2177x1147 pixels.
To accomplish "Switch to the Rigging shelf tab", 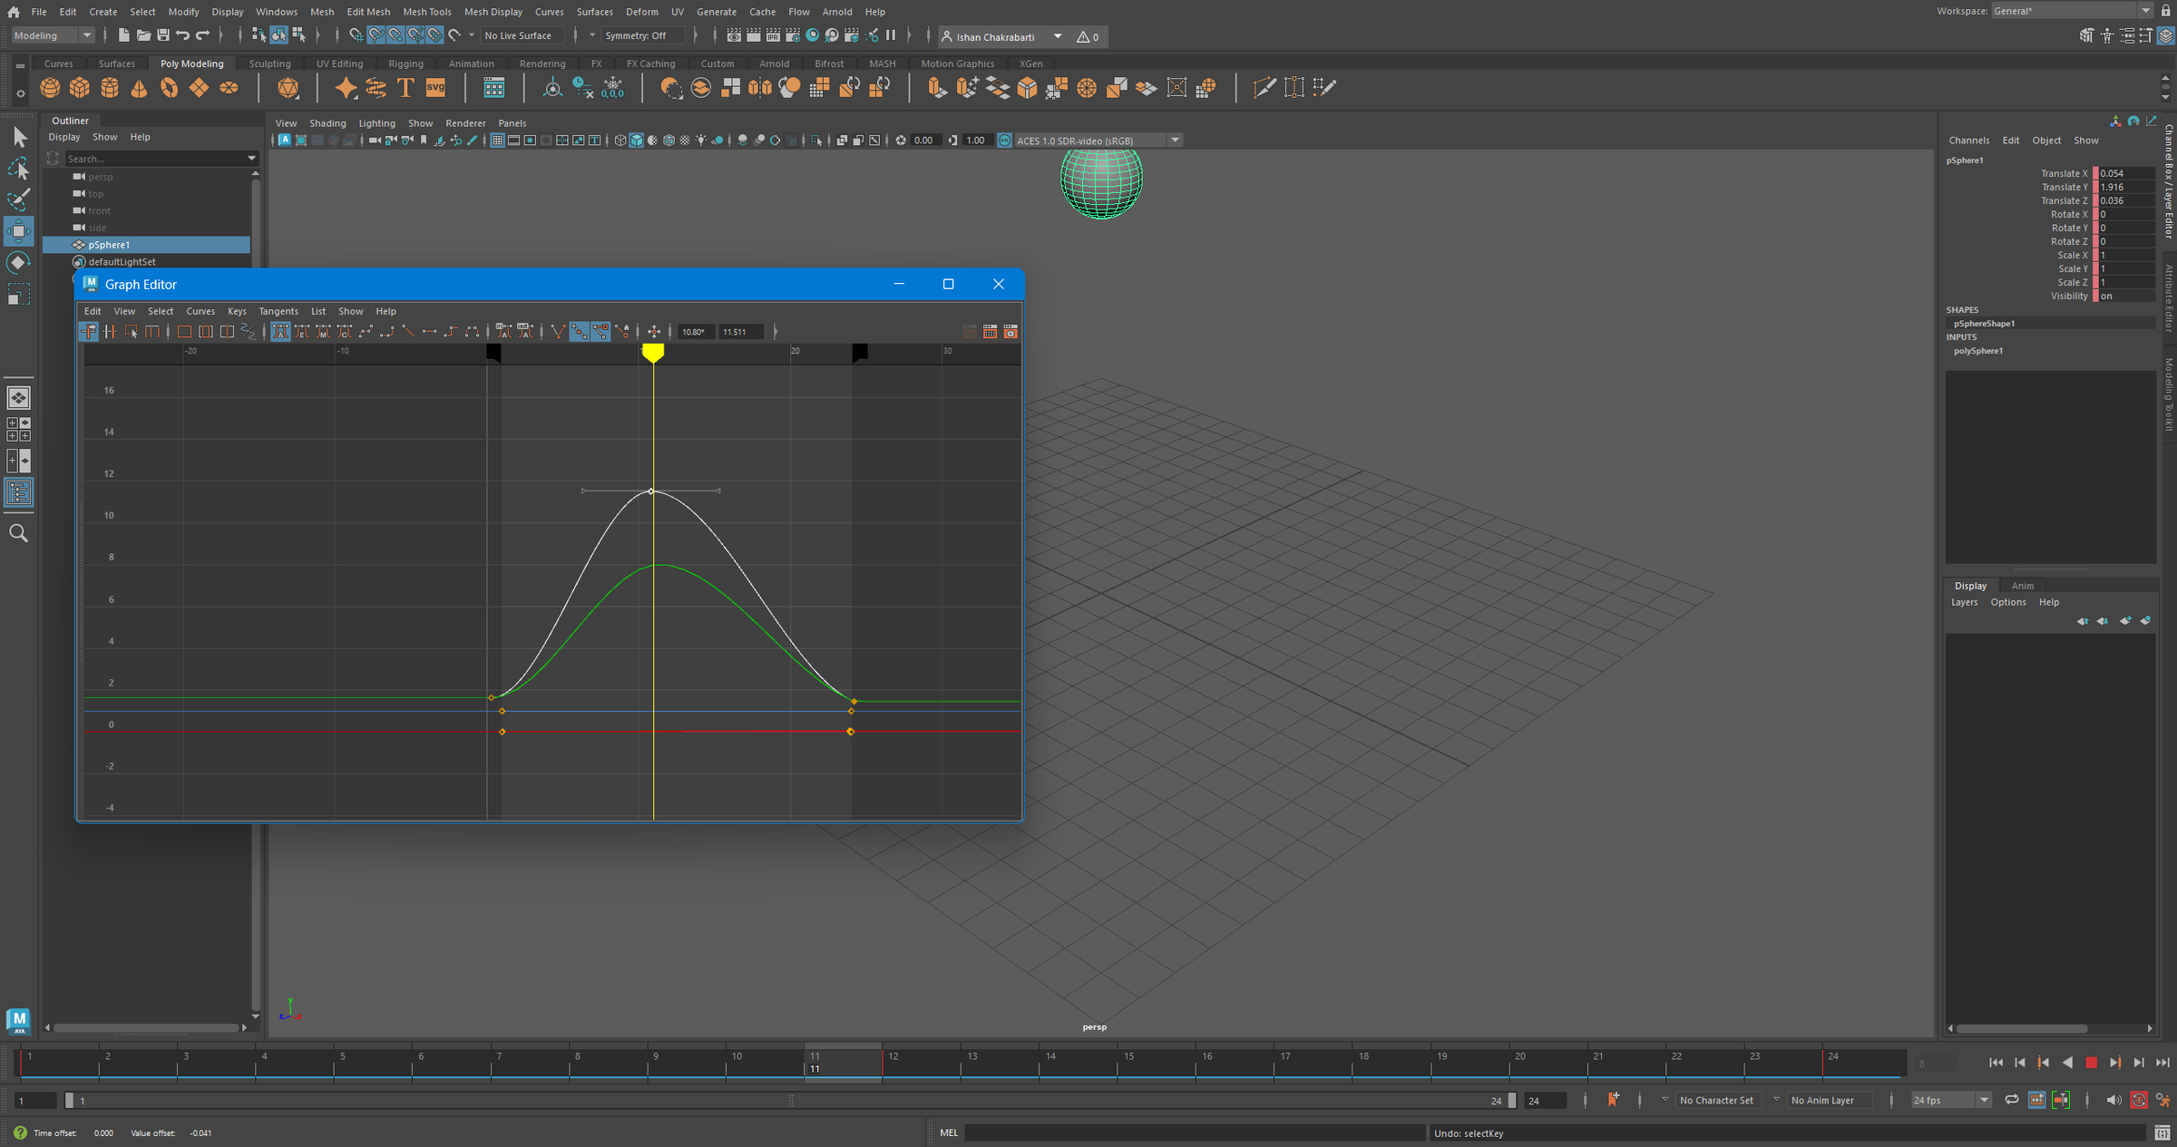I will (405, 63).
